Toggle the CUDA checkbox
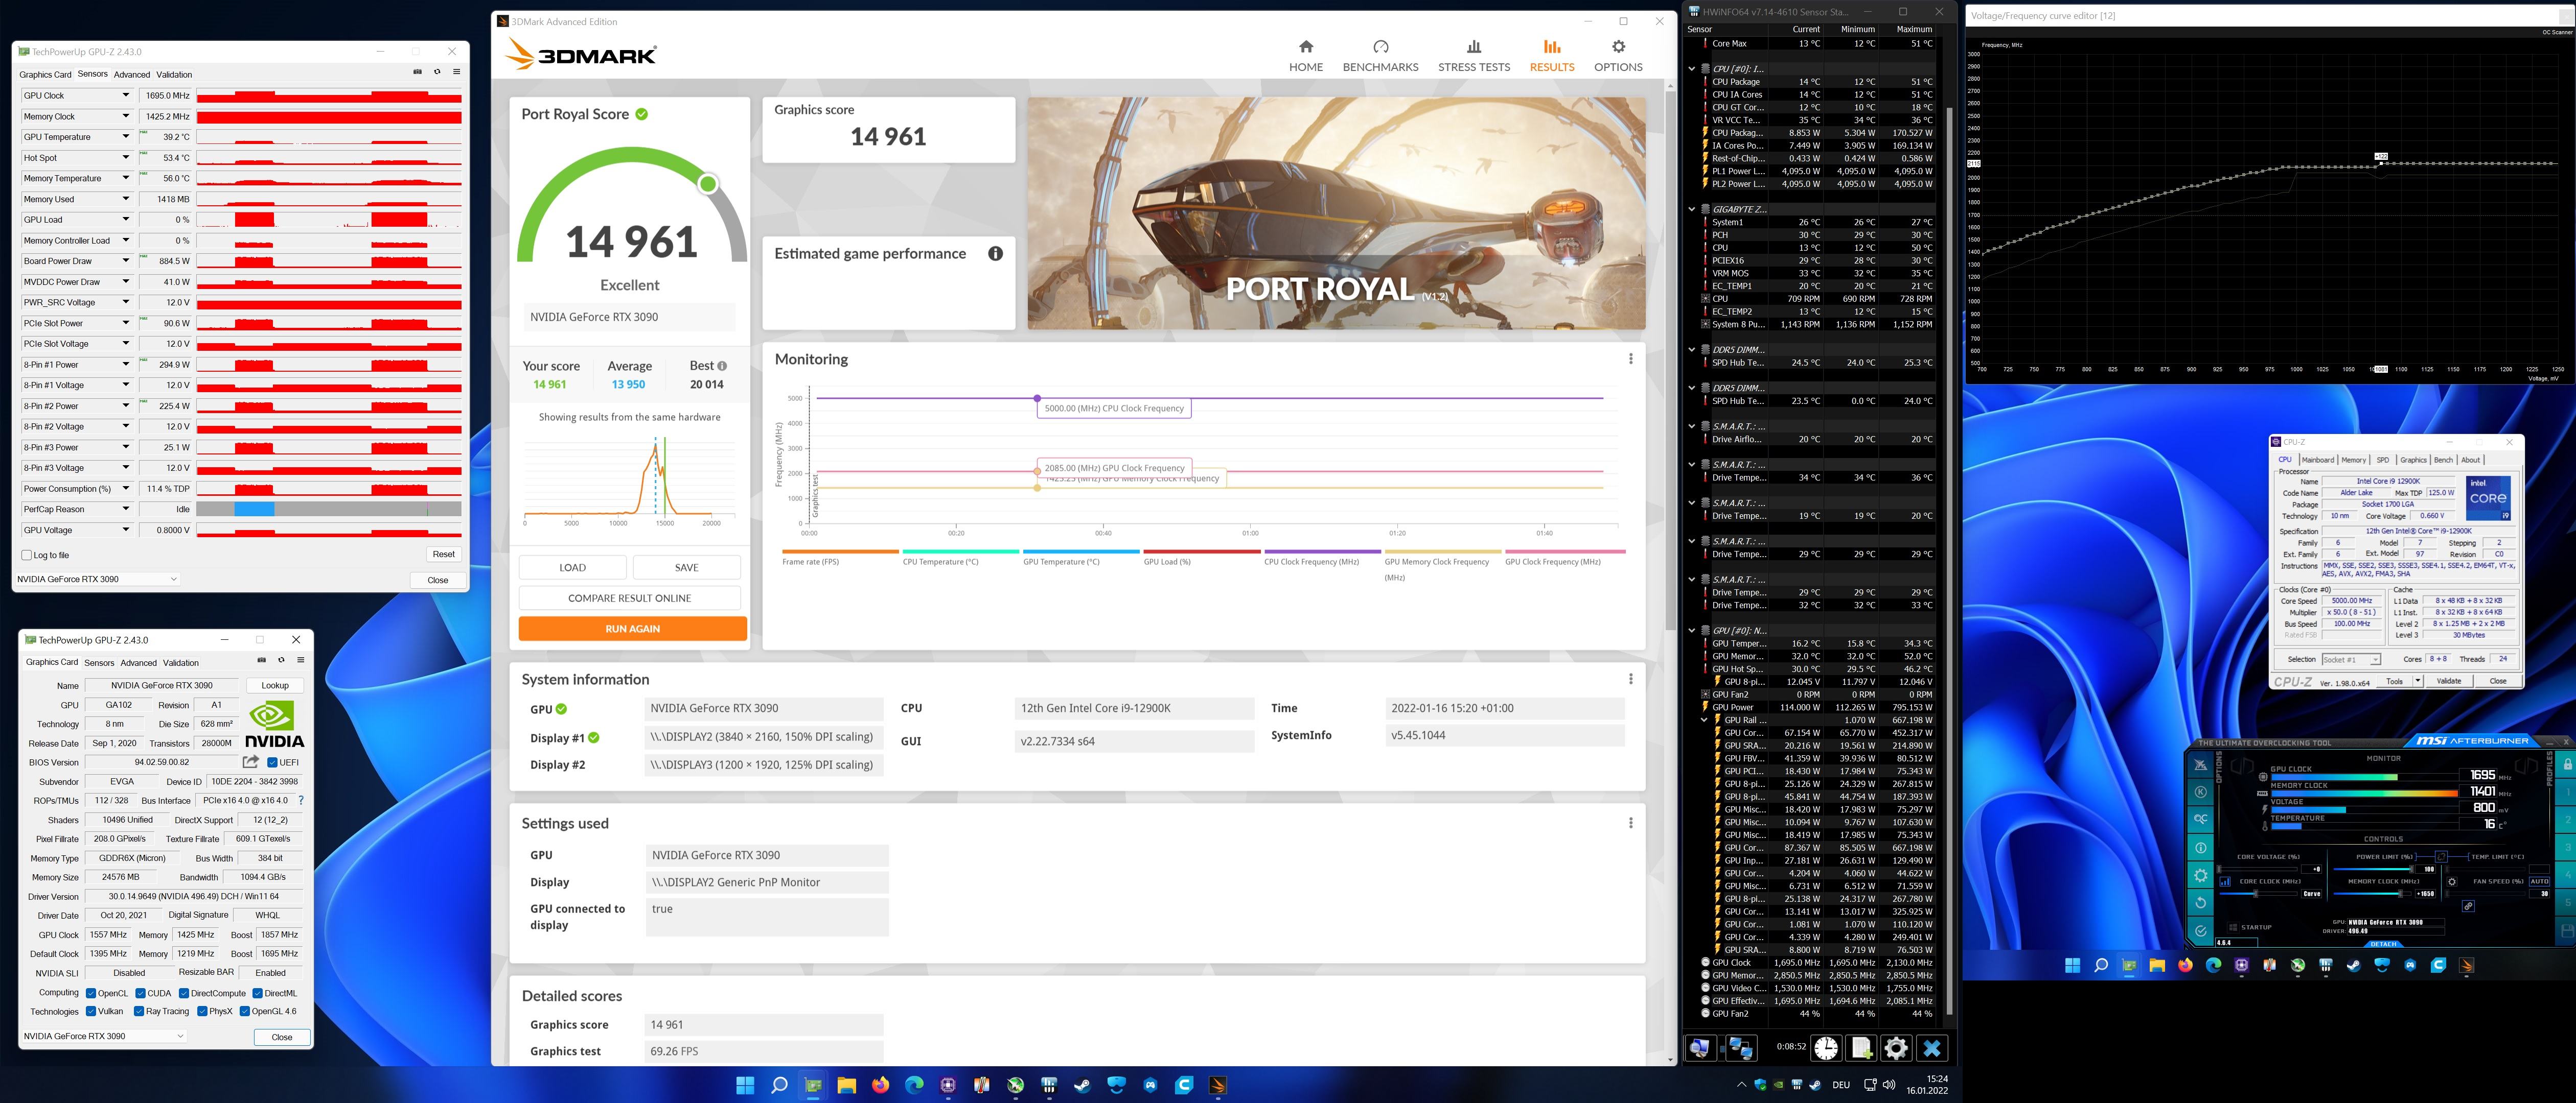Screen dimensions: 2576x1103 pyautogui.click(x=140, y=993)
